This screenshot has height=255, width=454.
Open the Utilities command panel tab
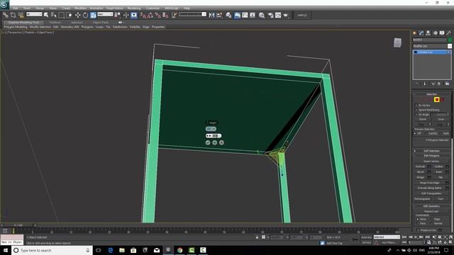coord(449,33)
